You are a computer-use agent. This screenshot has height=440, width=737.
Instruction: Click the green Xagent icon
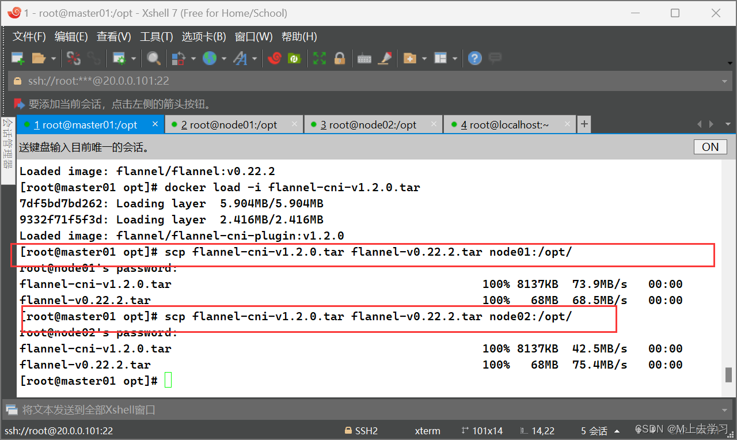[294, 58]
